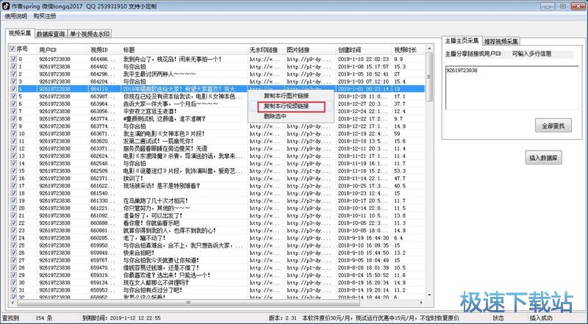Click the horizontal scroll left arrow
Viewport: 588px width, 324px height.
12,302
